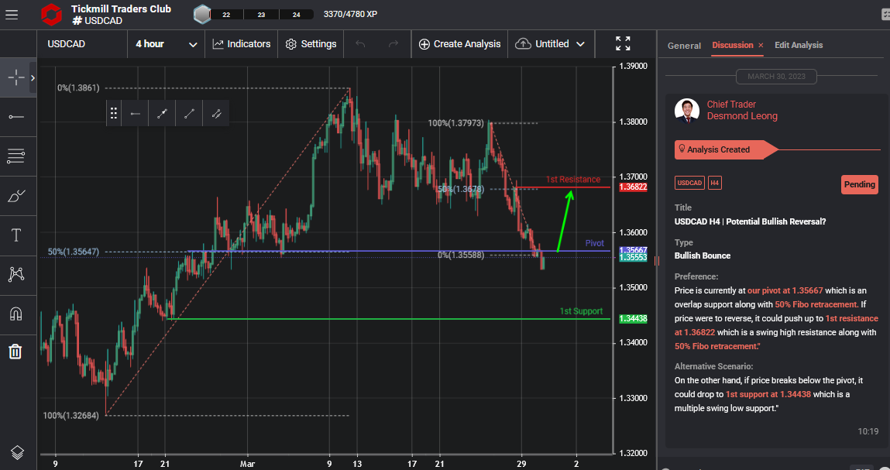Screen dimensions: 890x470
Task: Click the Mar date axis label
Action: tap(247, 464)
